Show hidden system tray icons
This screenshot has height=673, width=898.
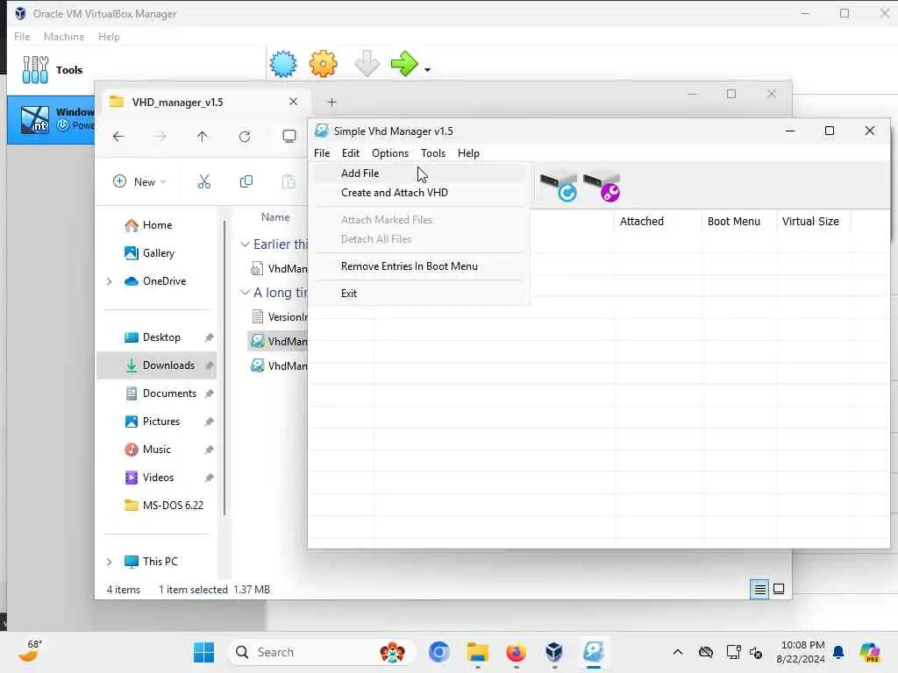coord(678,652)
